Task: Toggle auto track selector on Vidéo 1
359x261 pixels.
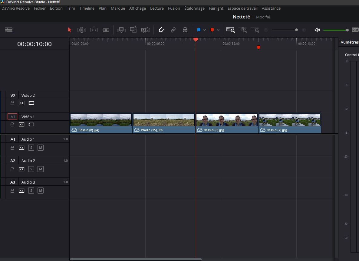Action: click(x=21, y=124)
